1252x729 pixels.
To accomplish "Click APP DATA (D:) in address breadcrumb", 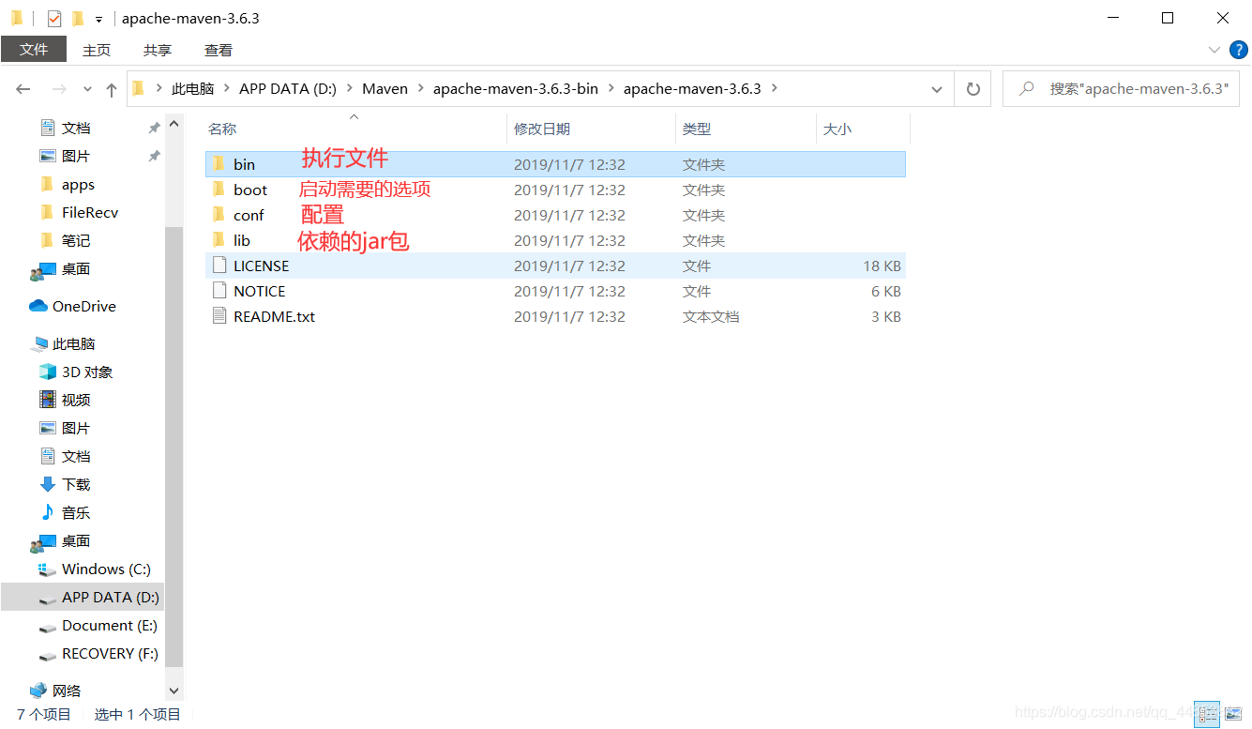I will click(288, 88).
